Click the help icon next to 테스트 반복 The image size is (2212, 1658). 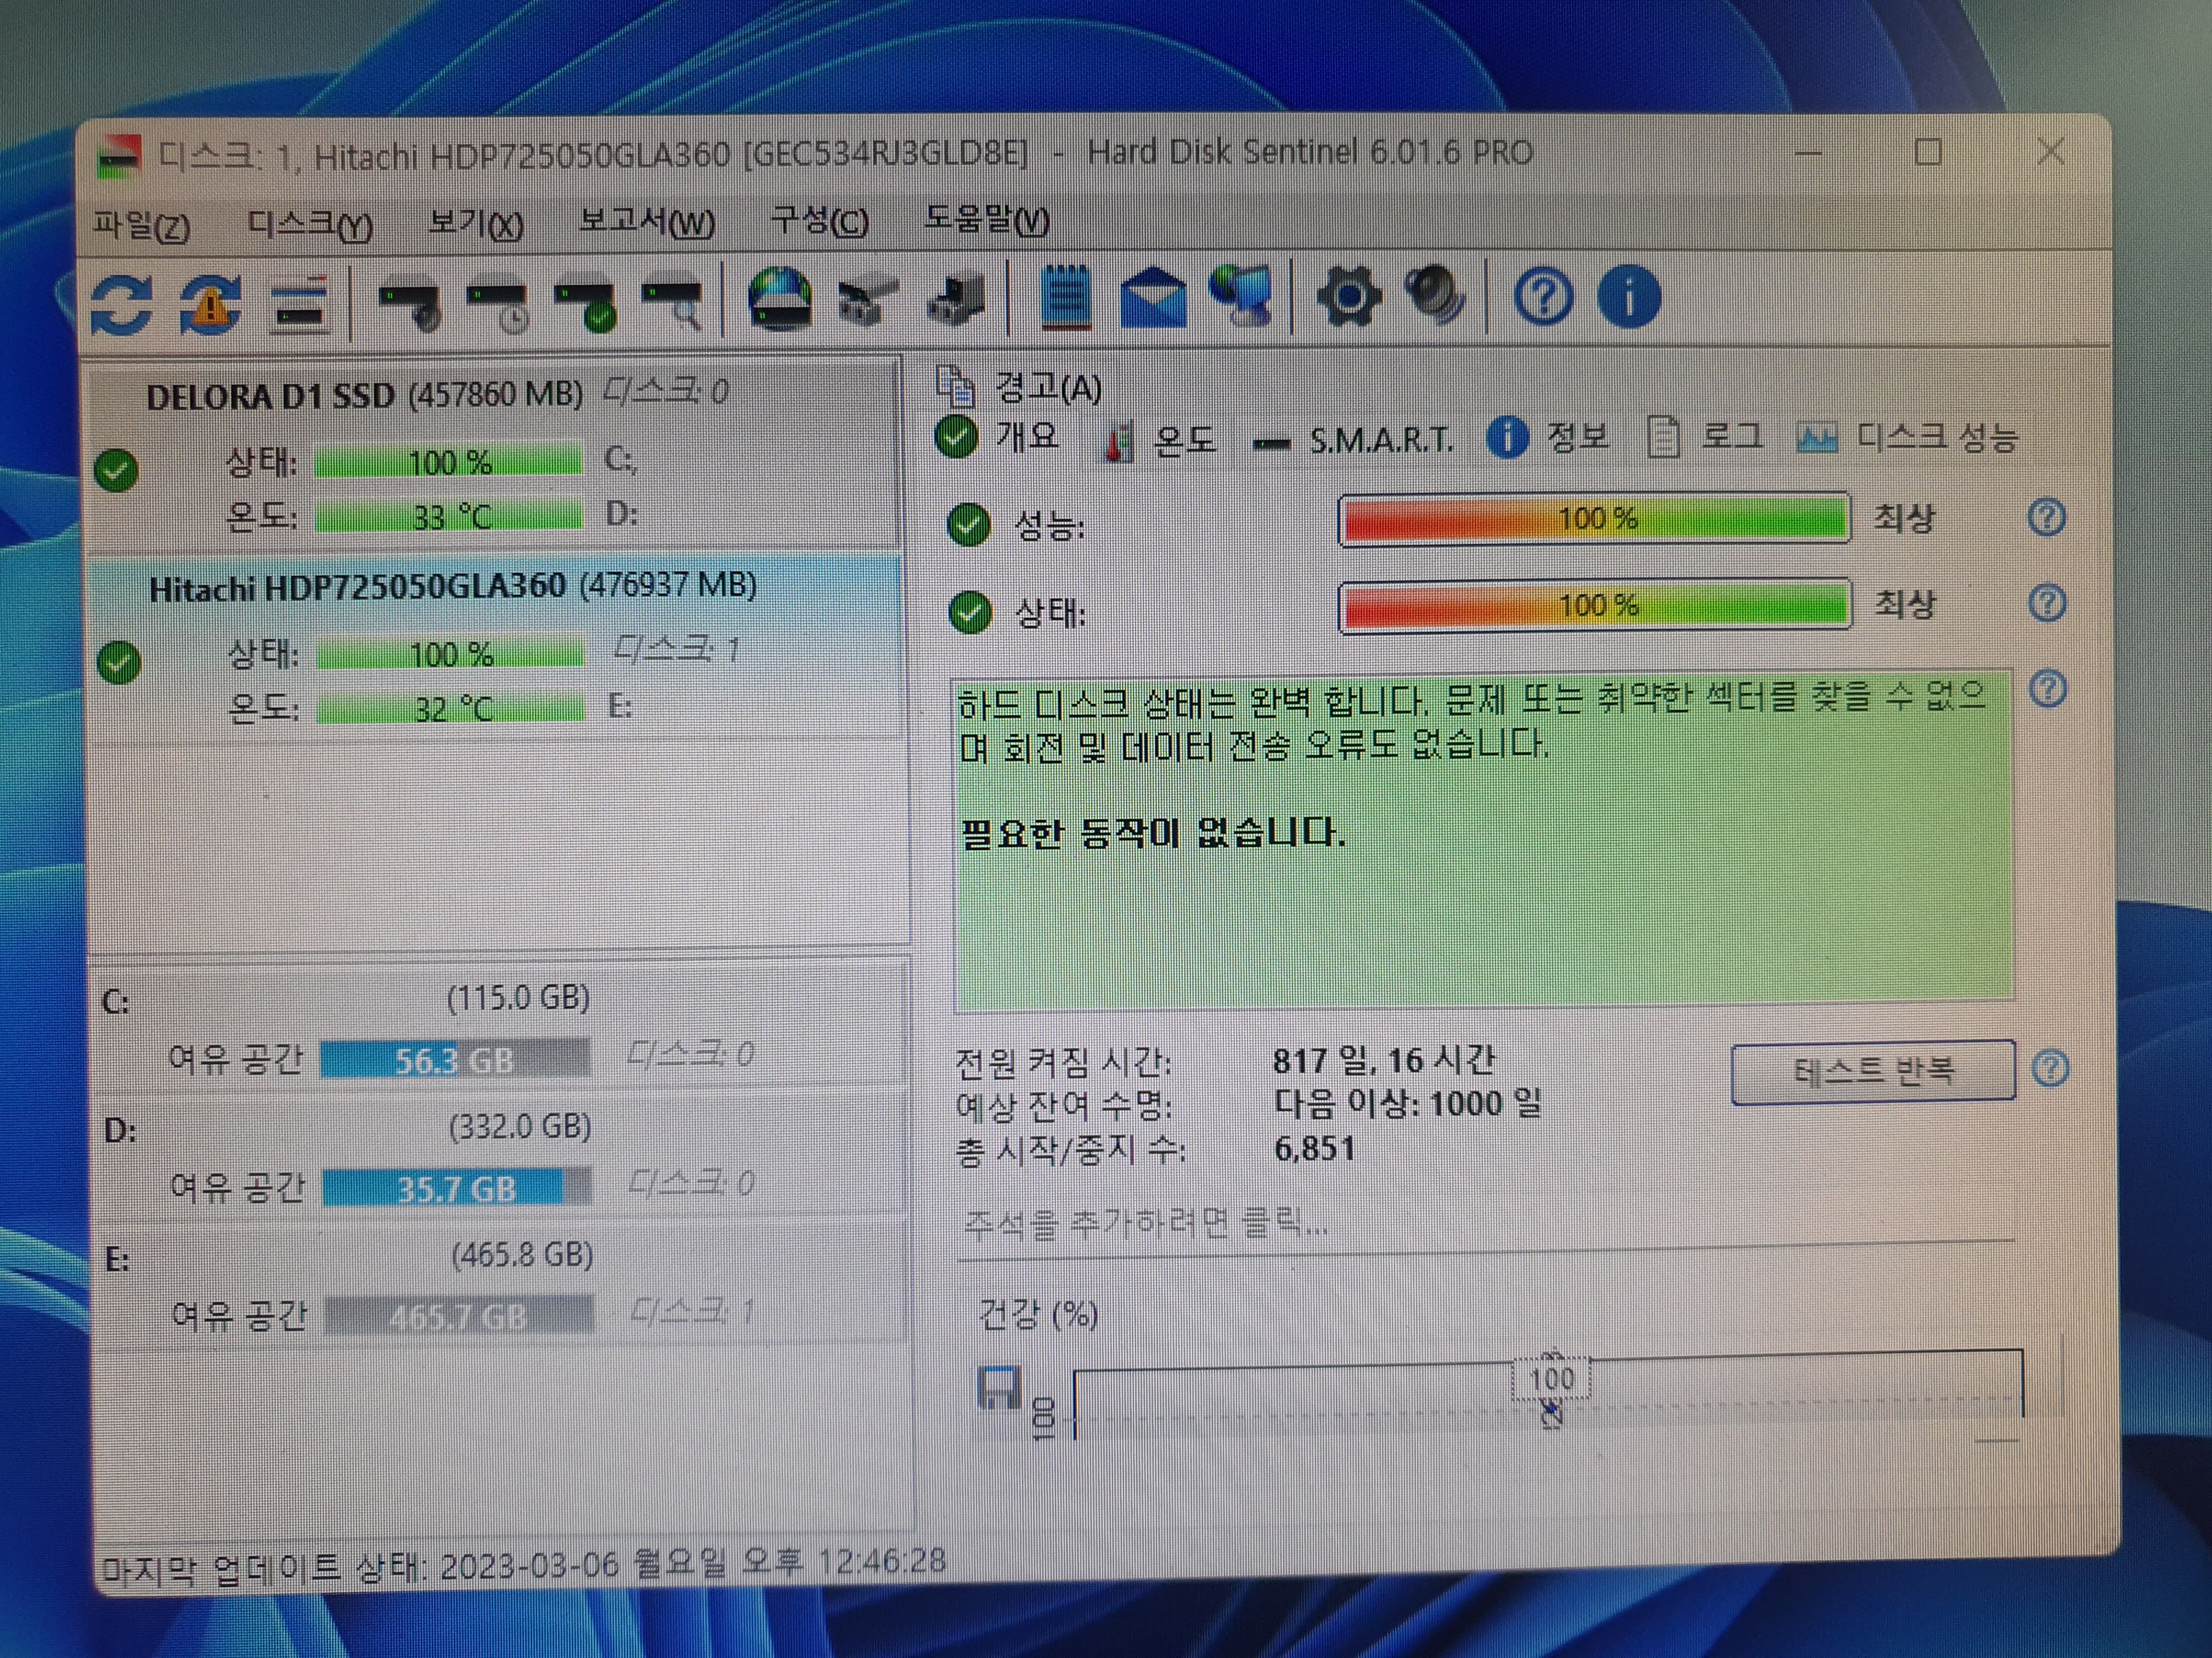pyautogui.click(x=2051, y=1069)
